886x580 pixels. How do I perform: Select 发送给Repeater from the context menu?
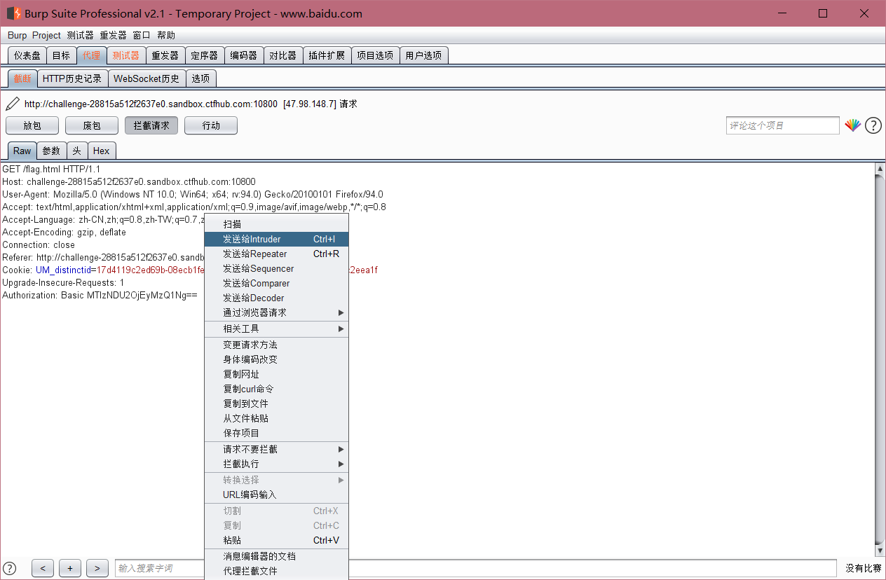[x=254, y=254]
